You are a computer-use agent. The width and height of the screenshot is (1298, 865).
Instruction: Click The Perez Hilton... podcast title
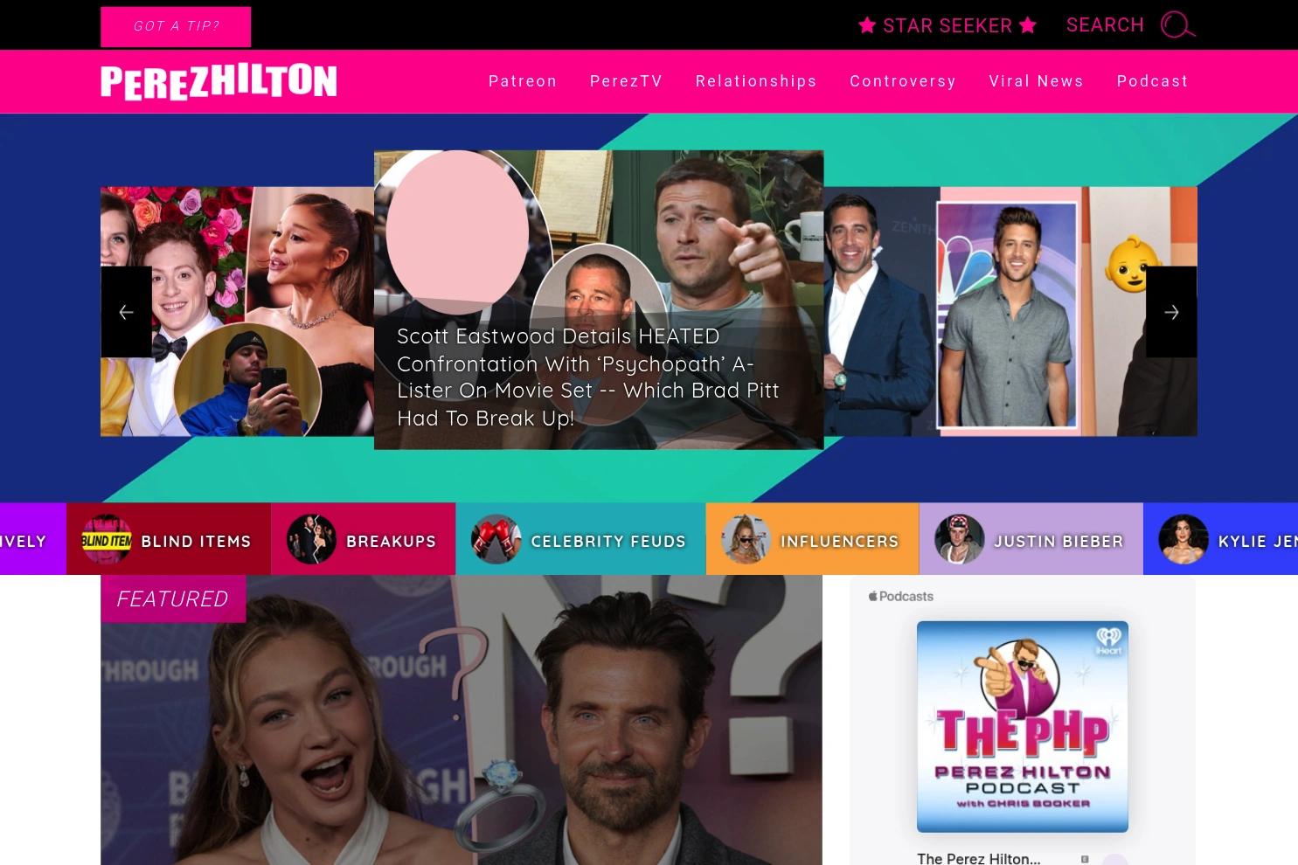point(979,858)
